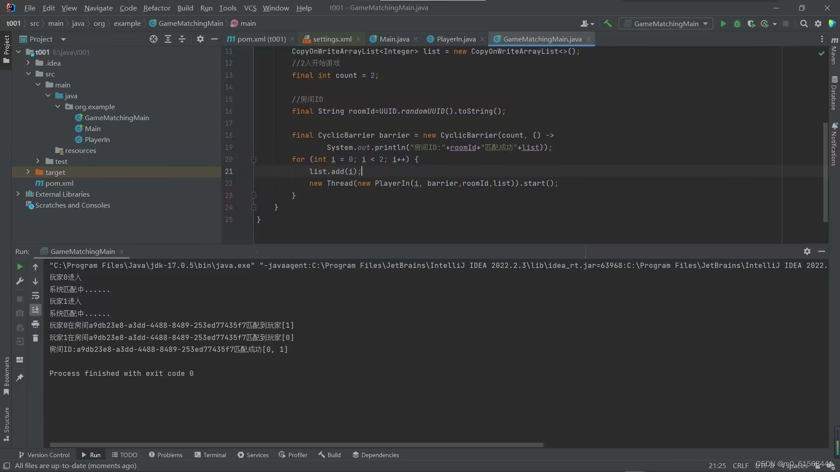Click the horizontal scrollbar in Run console

pos(296,445)
